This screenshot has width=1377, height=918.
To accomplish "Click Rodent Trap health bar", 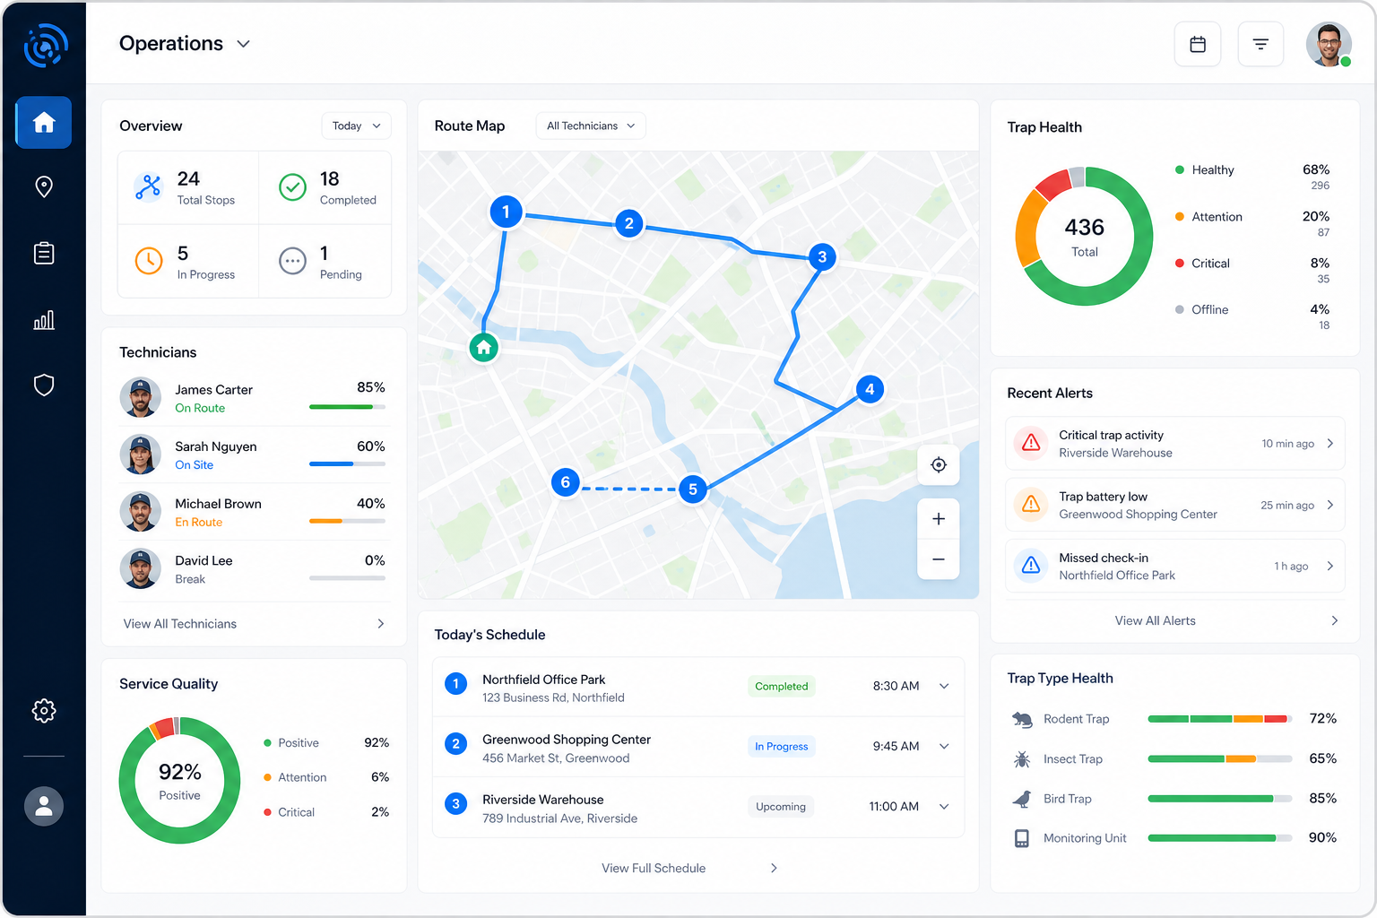I will point(1219,719).
